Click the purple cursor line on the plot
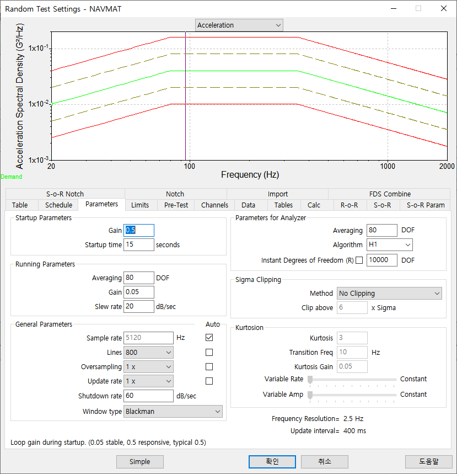Screen dimensions: 457x474 pos(185,96)
